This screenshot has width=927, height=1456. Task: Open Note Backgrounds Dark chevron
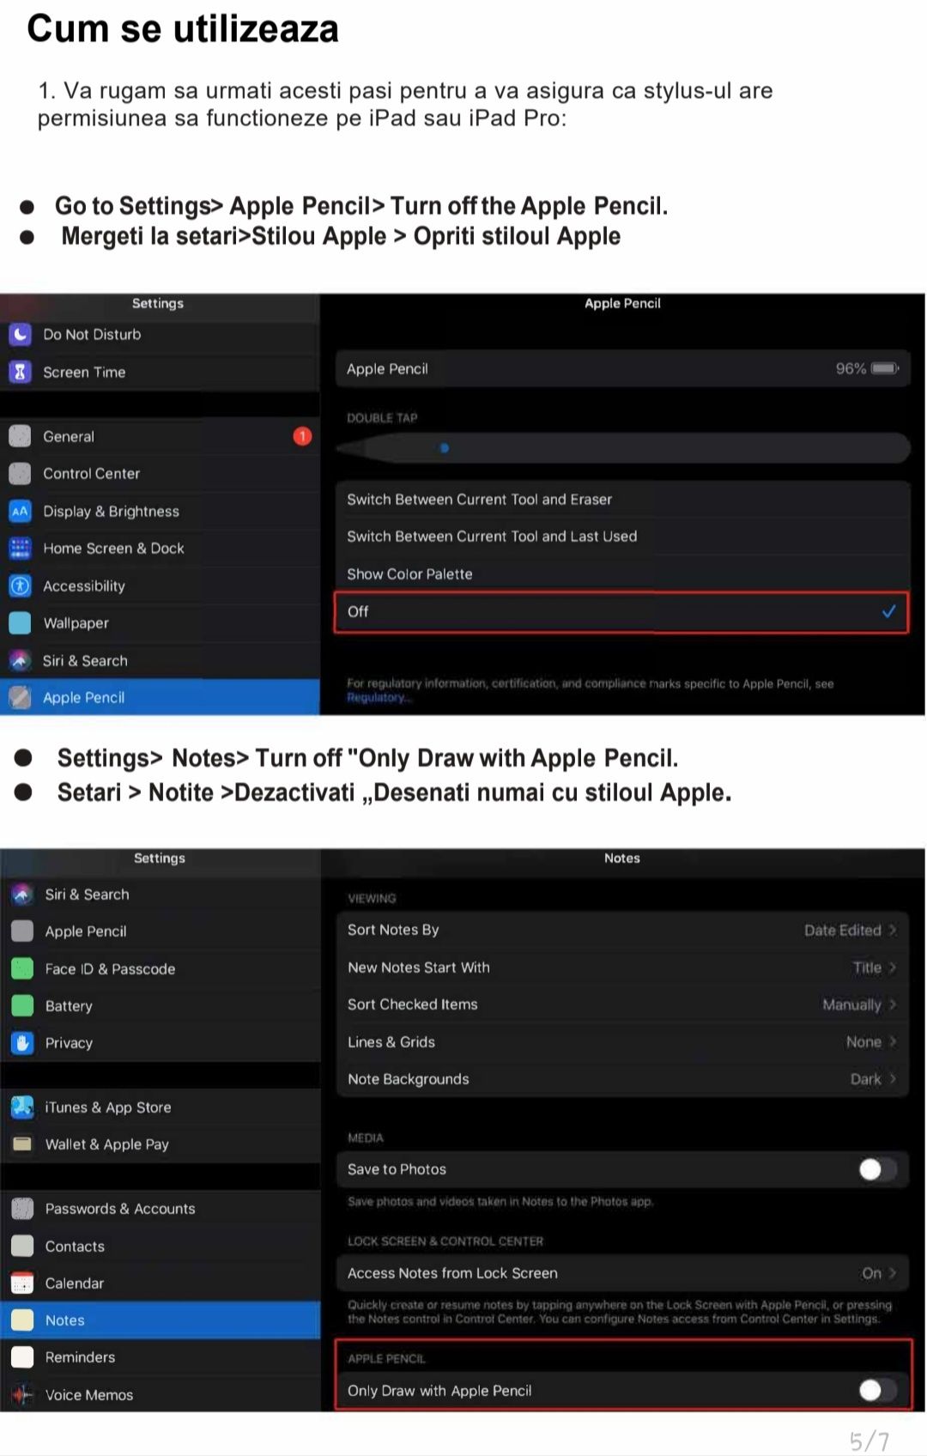(x=893, y=1079)
